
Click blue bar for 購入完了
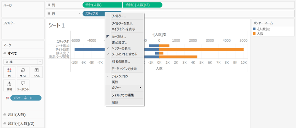(x=157, y=53)
